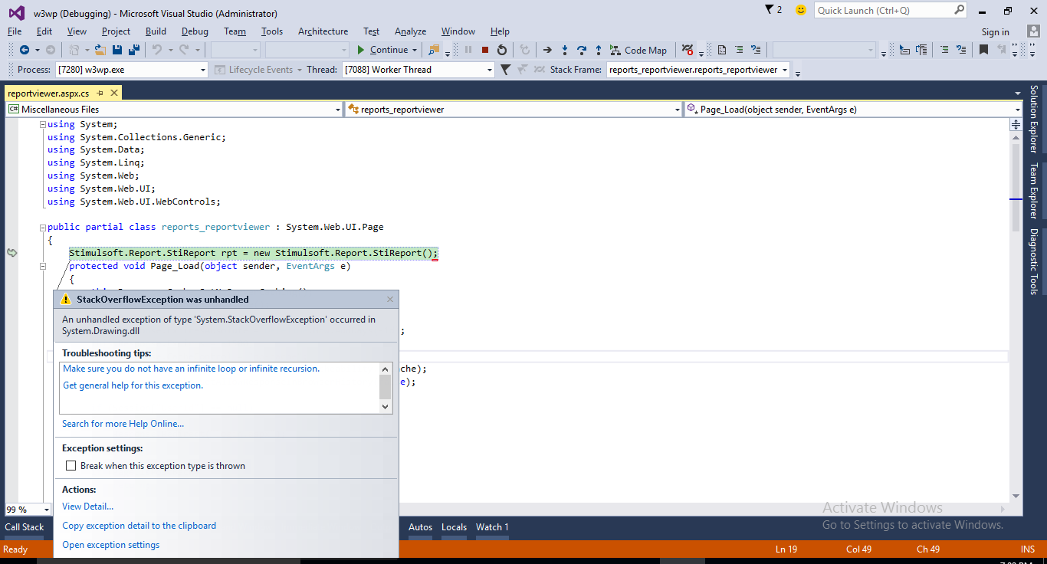Image resolution: width=1047 pixels, height=564 pixels.
Task: Click the breakpoints icon with red dot
Action: click(688, 50)
